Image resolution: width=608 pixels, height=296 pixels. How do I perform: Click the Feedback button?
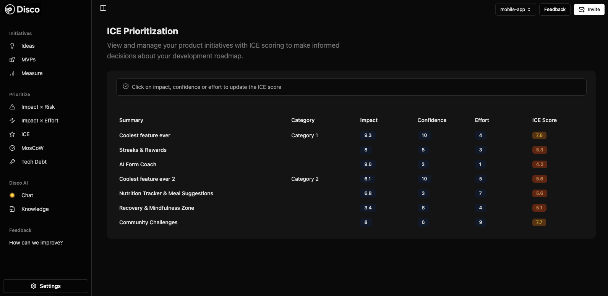[x=554, y=10]
